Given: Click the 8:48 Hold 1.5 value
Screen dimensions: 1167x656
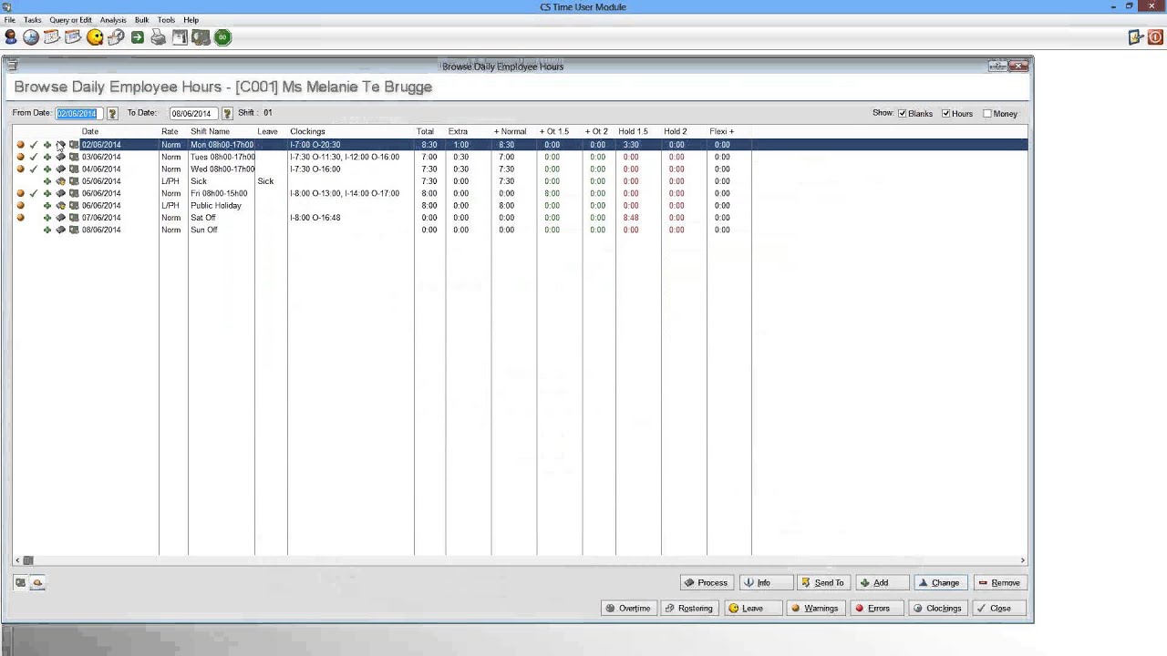Looking at the screenshot, I should click(x=631, y=218).
